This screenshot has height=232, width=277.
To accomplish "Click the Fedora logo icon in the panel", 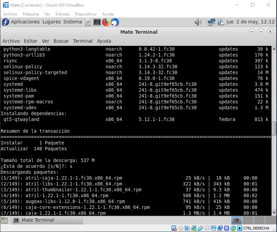I will tap(5, 22).
